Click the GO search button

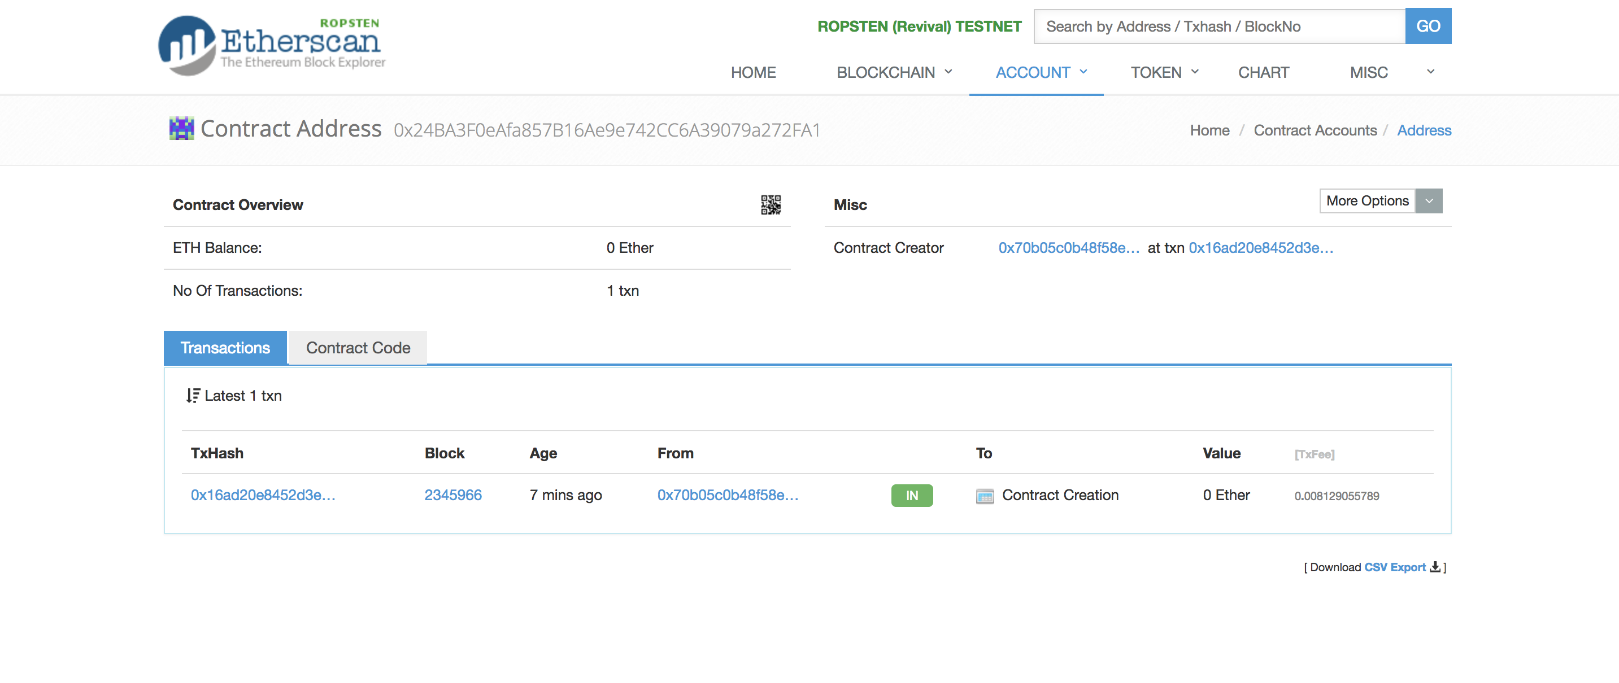pyautogui.click(x=1428, y=27)
